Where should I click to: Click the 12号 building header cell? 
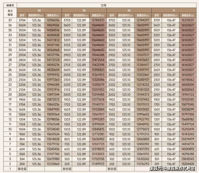point(106,5)
